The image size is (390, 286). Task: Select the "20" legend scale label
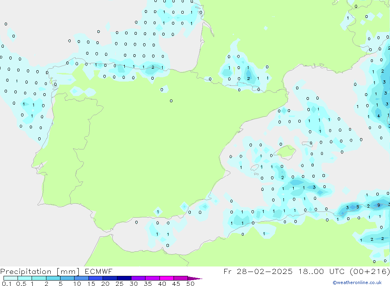tap(105, 284)
